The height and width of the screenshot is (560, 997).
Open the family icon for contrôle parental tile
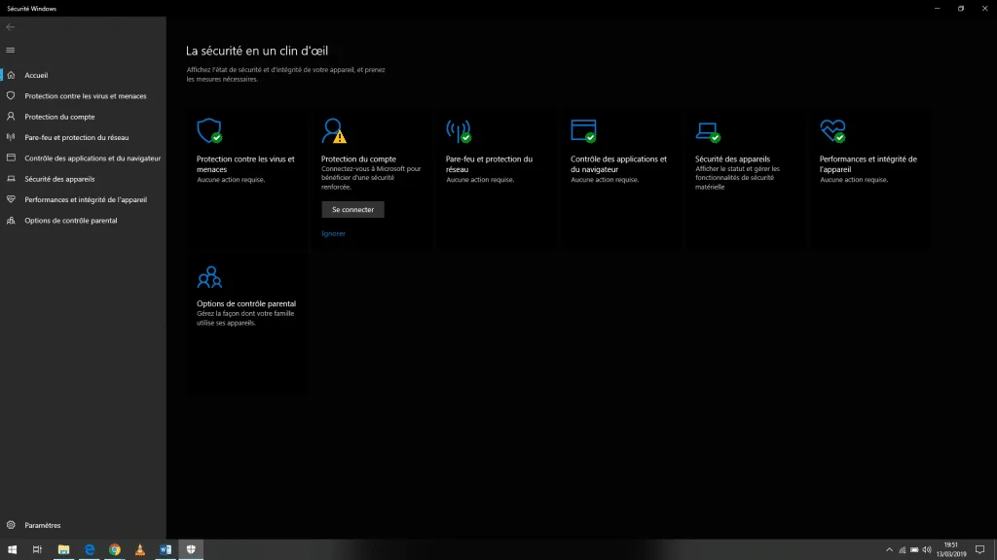(x=209, y=277)
